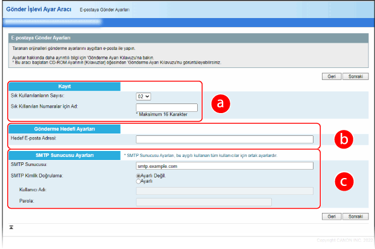Screen dimensions: 375x249
Task: Click the scroll-to-top arrow icon at bottom left
Action: point(11,227)
